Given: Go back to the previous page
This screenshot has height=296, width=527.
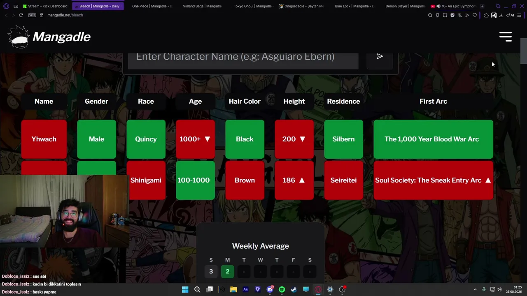Looking at the screenshot, I should point(6,15).
